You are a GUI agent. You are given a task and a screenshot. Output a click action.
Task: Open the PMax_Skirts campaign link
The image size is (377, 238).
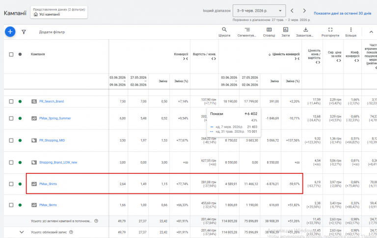48,205
